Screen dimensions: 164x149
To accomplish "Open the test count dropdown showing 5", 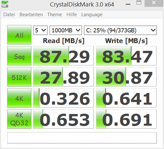I will click(40, 30).
